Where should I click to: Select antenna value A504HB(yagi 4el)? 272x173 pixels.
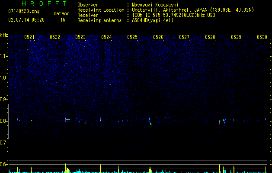[x=153, y=20]
